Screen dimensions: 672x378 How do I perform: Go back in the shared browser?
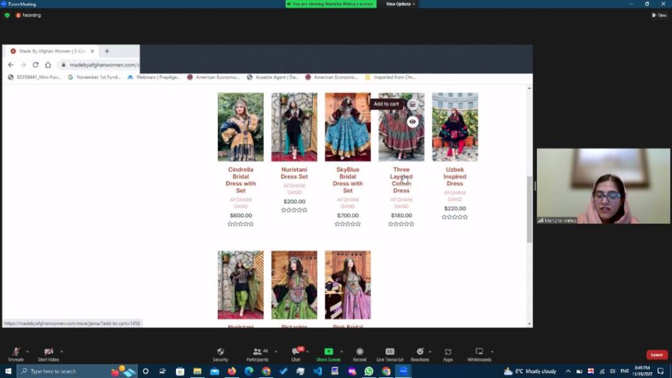[10, 65]
